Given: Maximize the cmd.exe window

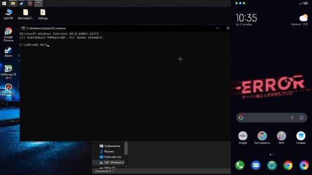Looking at the screenshot, I should (228, 28).
